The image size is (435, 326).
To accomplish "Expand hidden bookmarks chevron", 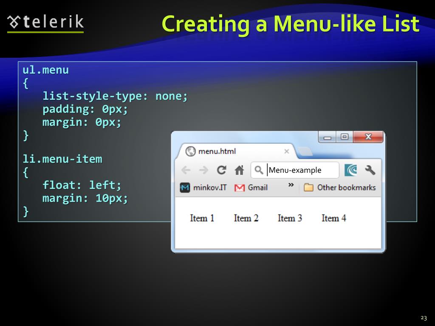I will coord(291,185).
